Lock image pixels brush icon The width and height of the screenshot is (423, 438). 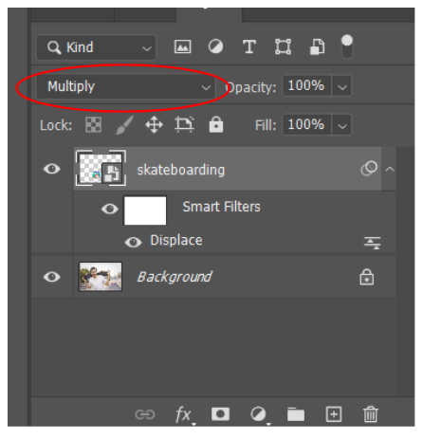tap(124, 125)
